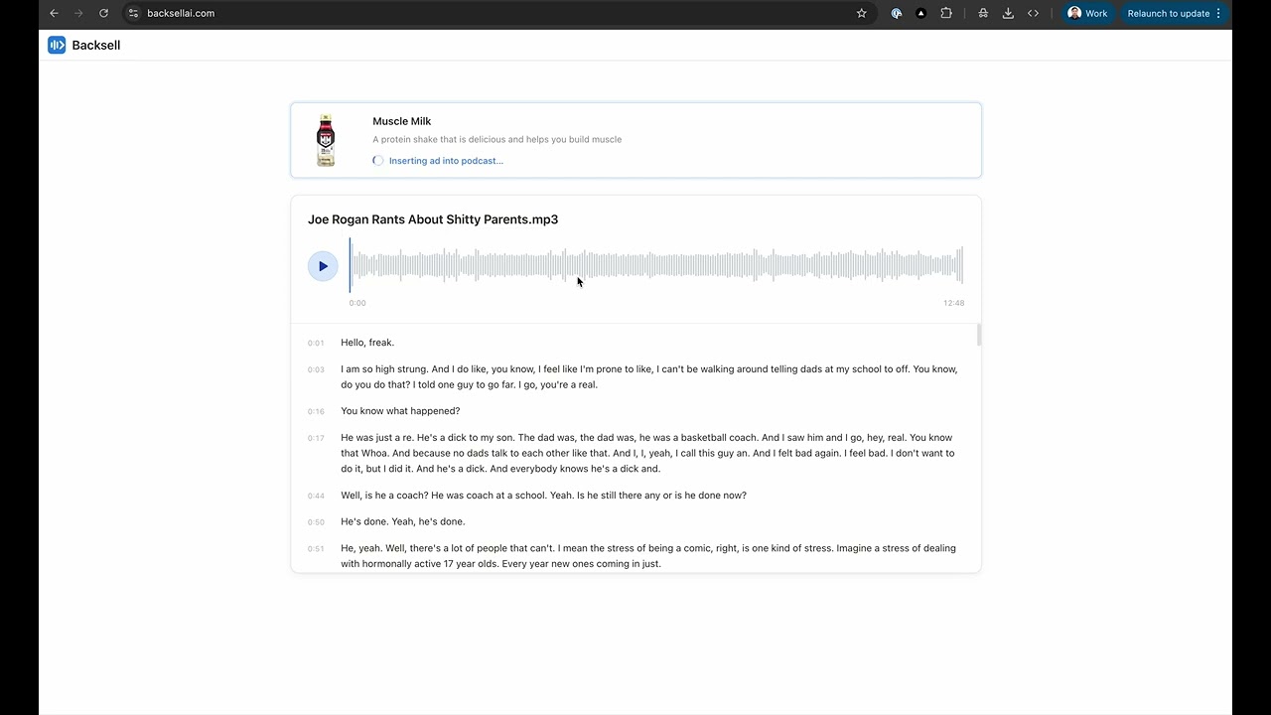Play the podcast audio
The height and width of the screenshot is (715, 1271).
tap(323, 266)
